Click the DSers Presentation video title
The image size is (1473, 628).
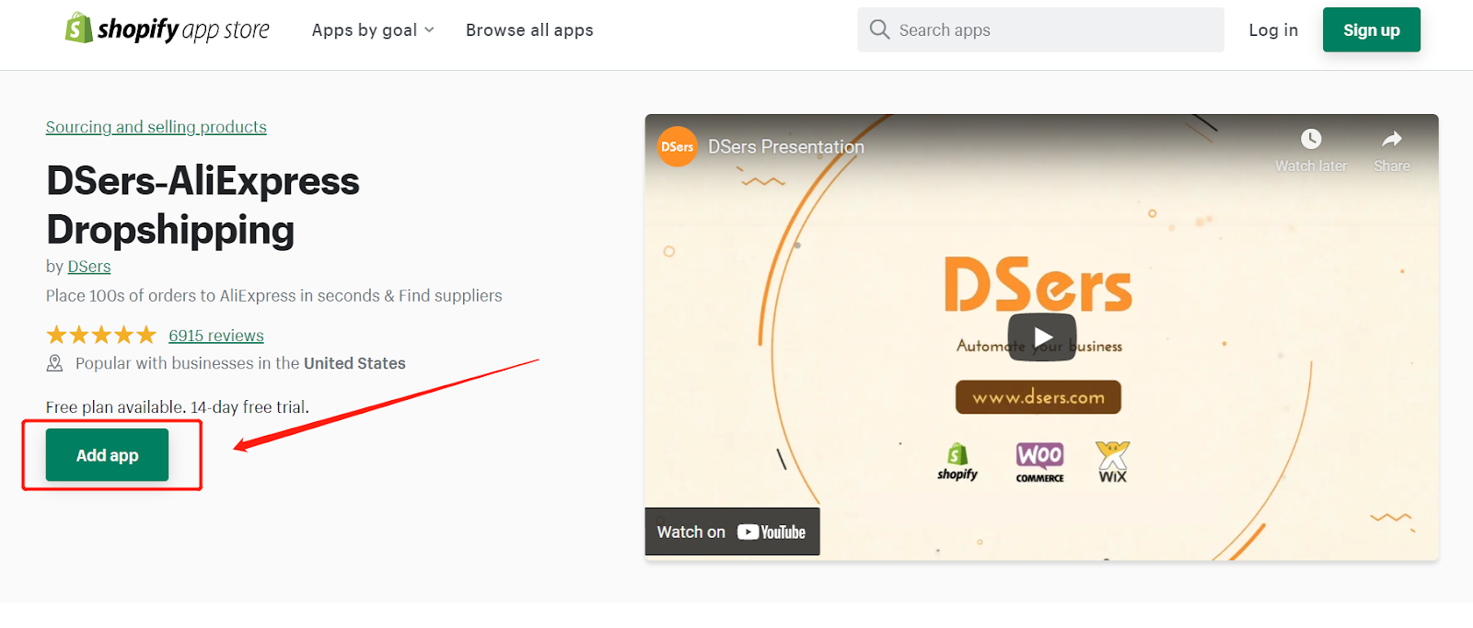[x=785, y=147]
